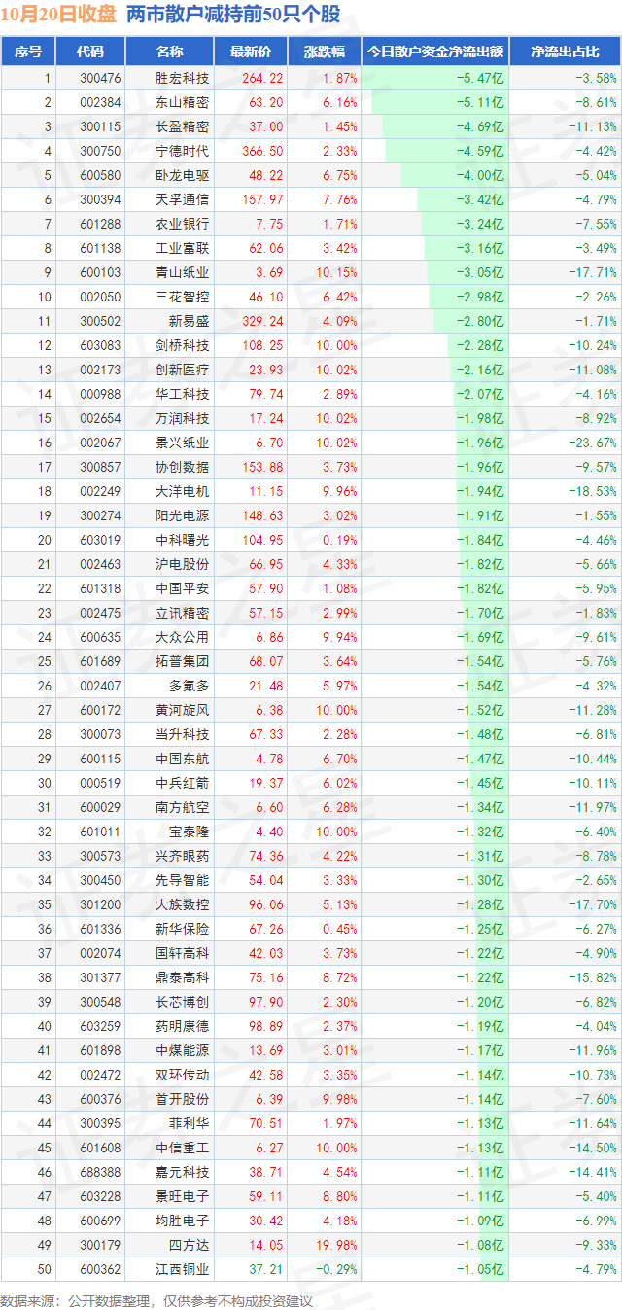622x1310 pixels.
Task: Click 新易盛 latest price 329.24
Action: tap(262, 321)
